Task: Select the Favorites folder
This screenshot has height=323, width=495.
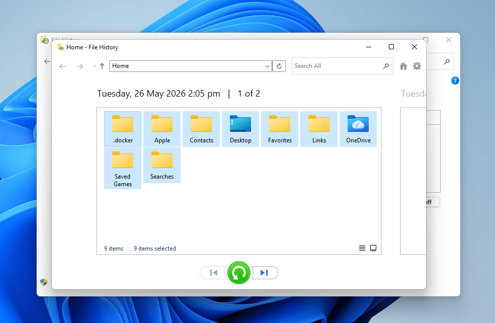Action: 280,129
